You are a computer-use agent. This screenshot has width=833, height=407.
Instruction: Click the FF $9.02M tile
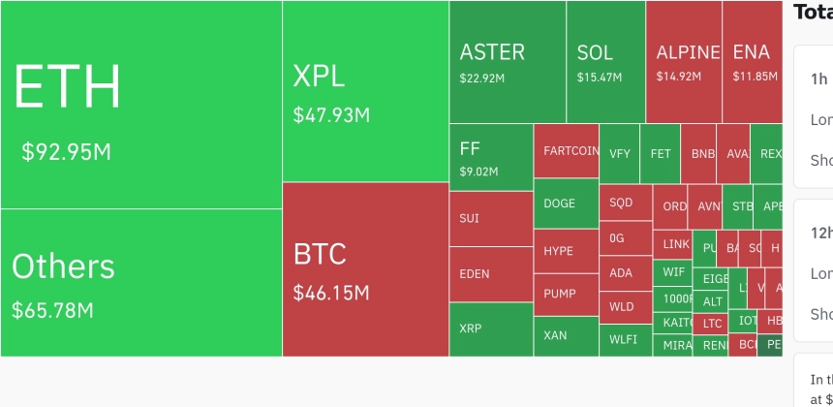point(491,157)
